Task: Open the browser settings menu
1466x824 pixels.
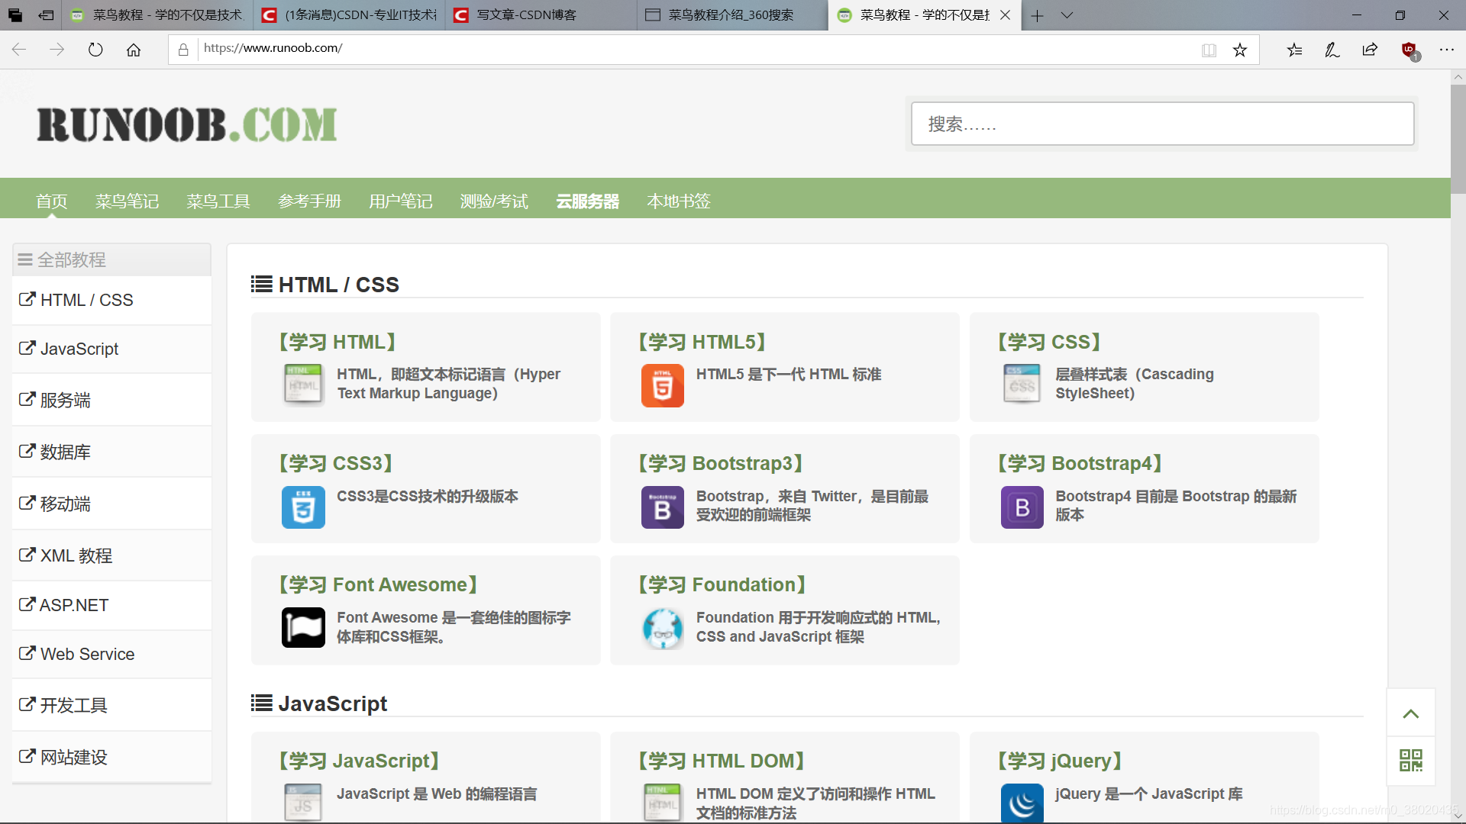Action: (x=1448, y=49)
